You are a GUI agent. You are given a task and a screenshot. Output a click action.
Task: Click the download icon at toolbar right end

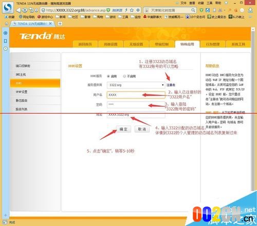250,10
